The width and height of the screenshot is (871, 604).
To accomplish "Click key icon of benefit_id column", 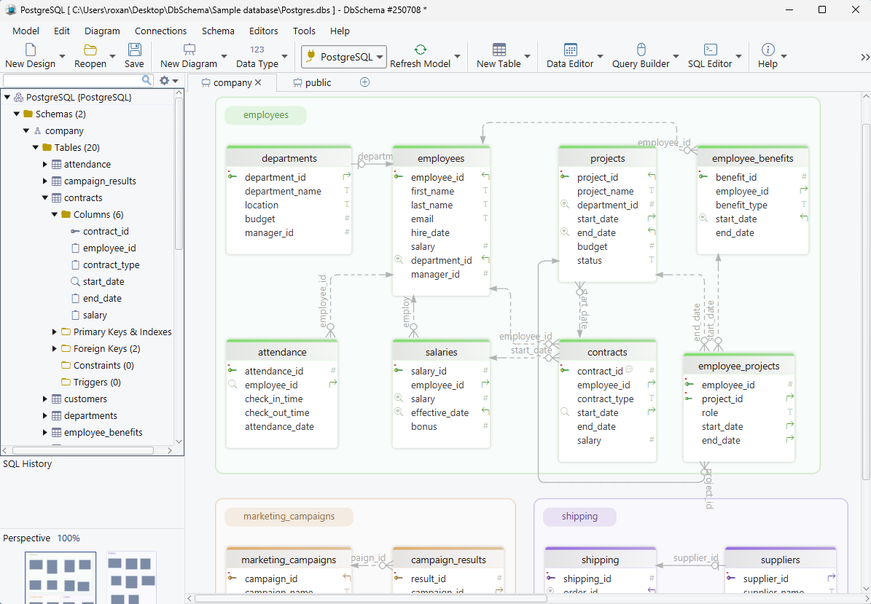I will point(703,176).
